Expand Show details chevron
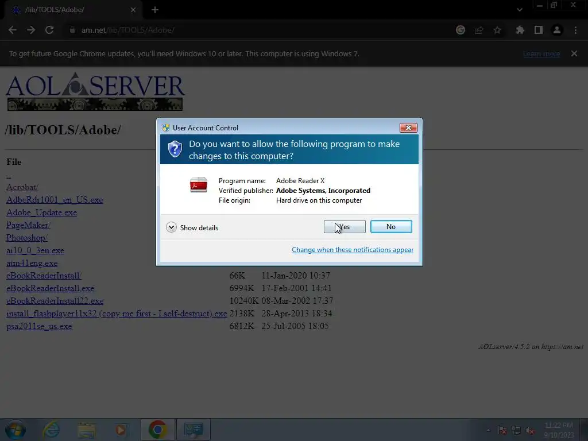Image resolution: width=588 pixels, height=441 pixels. (171, 227)
